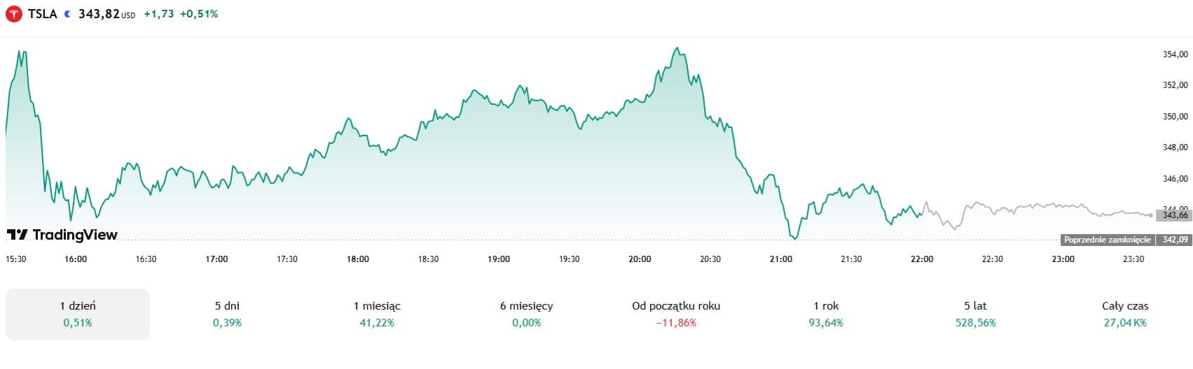
Task: Click the 20:00 marker on time axis
Action: 640,259
